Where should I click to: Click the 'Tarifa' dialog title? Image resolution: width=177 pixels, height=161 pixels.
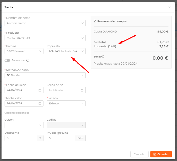pyautogui.click(x=9, y=7)
